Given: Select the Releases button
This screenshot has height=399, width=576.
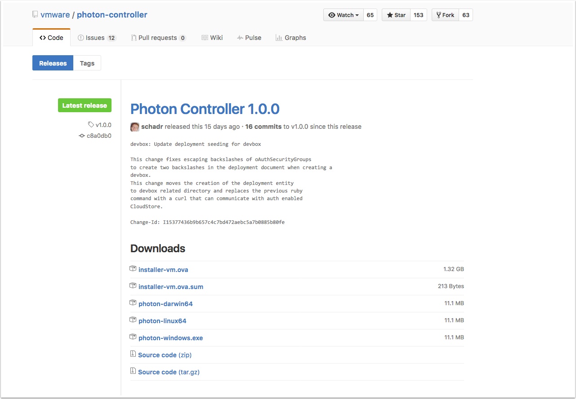Looking at the screenshot, I should click(x=53, y=63).
